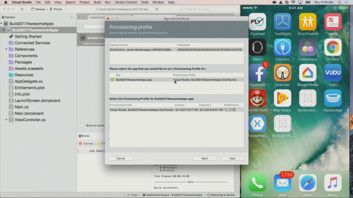The width and height of the screenshot is (353, 198).
Task: Click the Back button in the dialog
Action: [x=205, y=158]
